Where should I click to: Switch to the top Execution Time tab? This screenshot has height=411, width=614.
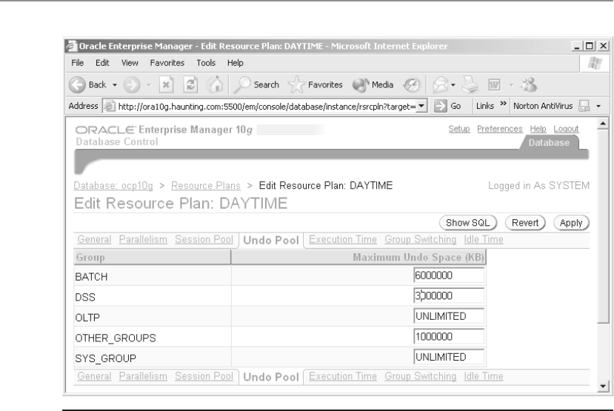pyautogui.click(x=343, y=239)
